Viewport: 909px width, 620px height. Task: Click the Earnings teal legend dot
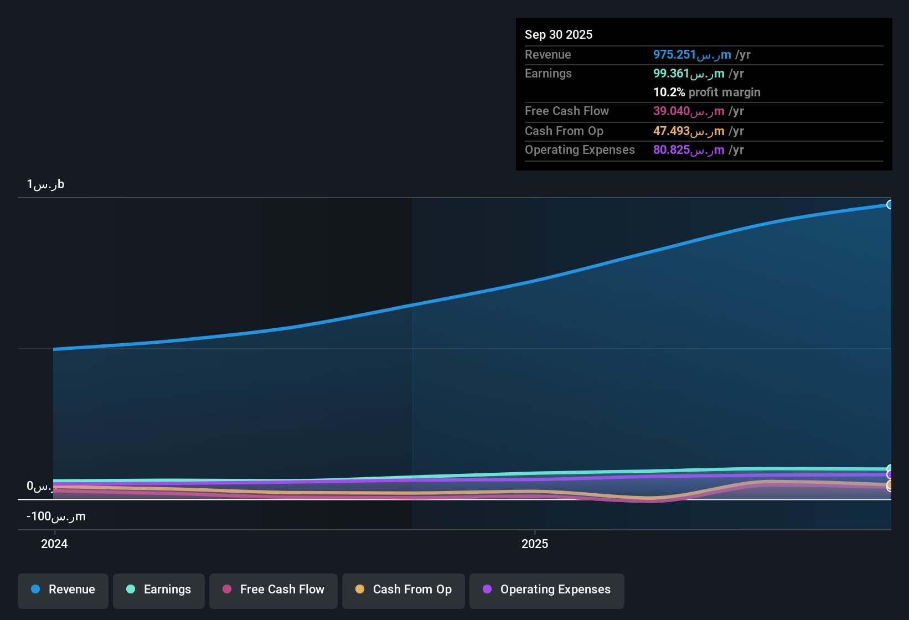(x=131, y=590)
